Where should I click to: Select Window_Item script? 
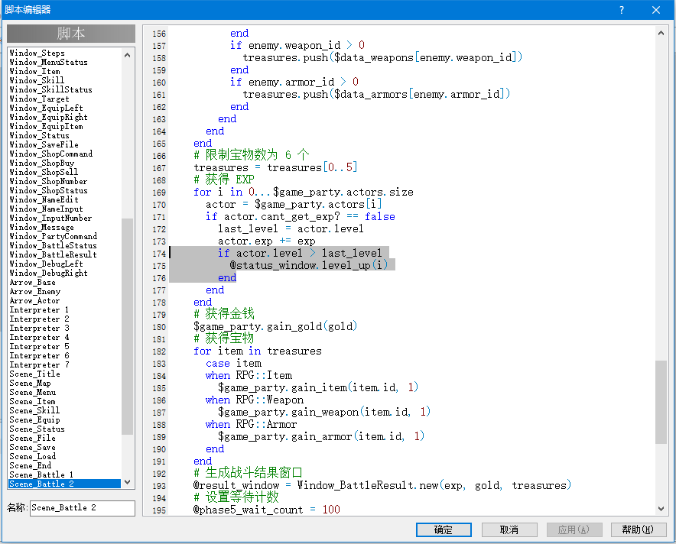click(x=34, y=72)
